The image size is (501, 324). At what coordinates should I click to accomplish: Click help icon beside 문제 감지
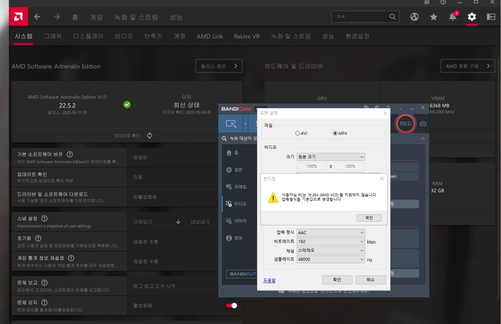pyautogui.click(x=44, y=302)
